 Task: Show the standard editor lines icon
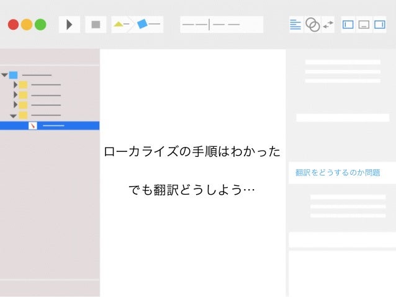[295, 24]
